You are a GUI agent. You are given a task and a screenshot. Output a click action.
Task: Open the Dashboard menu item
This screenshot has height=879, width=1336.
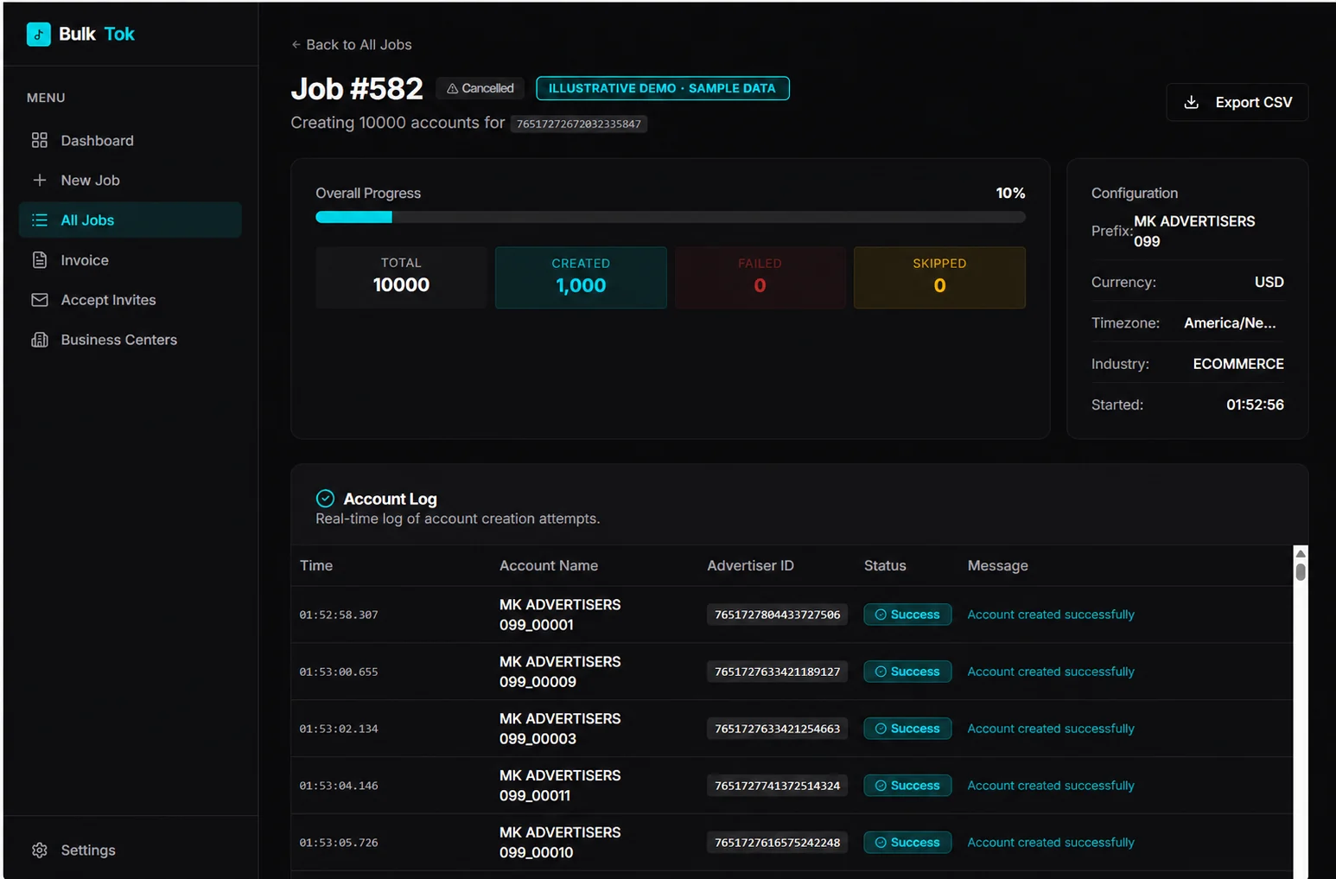tap(130, 140)
